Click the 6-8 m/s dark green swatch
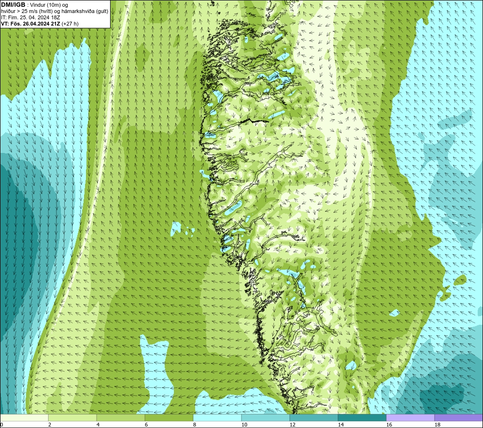The width and height of the screenshot is (483, 428). [169, 418]
